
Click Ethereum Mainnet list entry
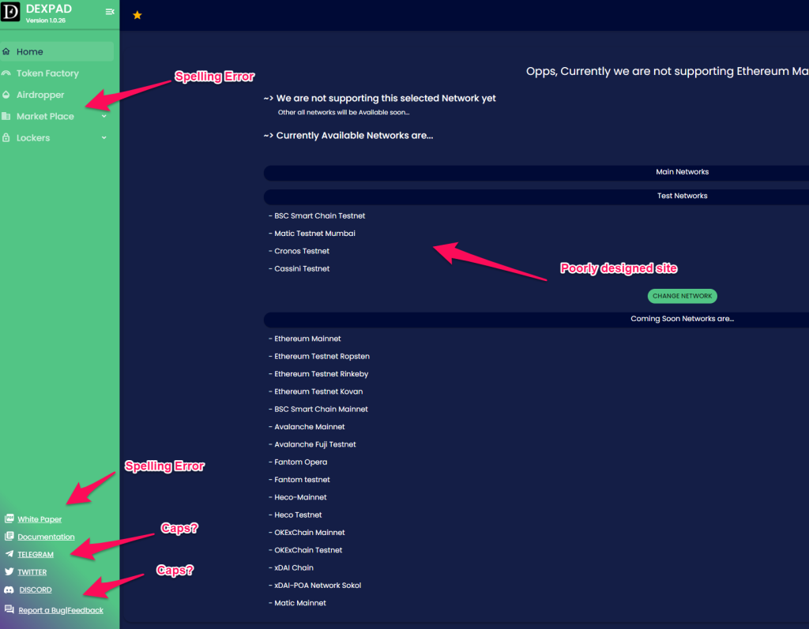point(305,339)
